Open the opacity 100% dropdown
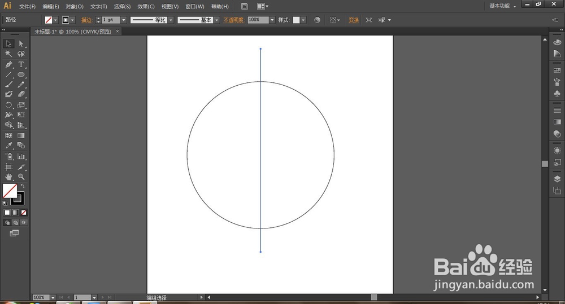The width and height of the screenshot is (565, 304). [272, 20]
